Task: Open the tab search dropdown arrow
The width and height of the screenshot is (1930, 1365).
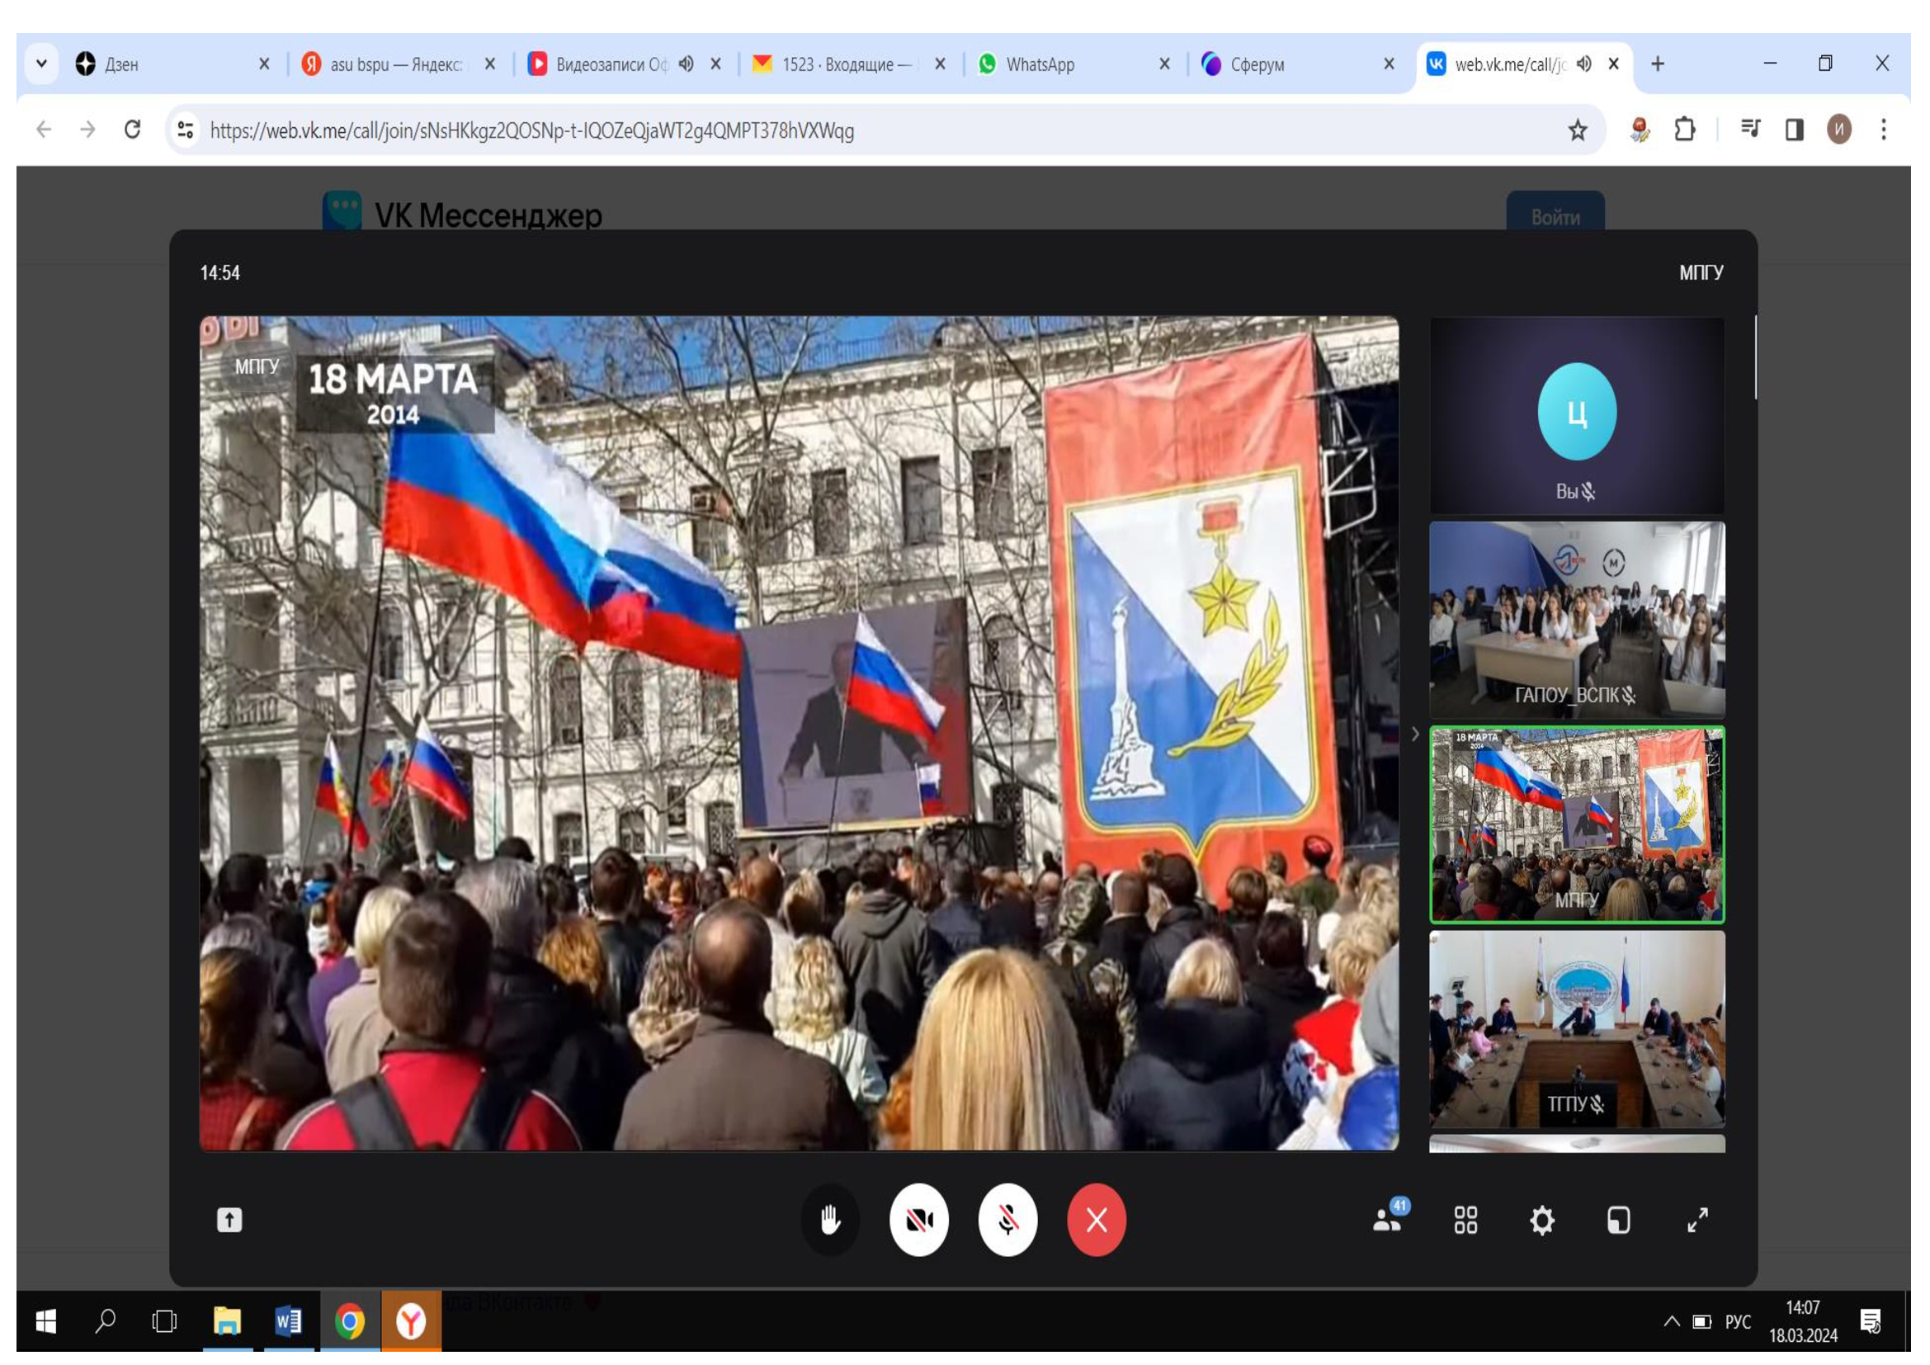Action: (41, 64)
